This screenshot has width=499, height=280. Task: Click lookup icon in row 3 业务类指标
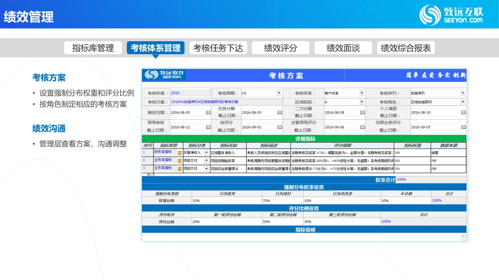(x=180, y=169)
